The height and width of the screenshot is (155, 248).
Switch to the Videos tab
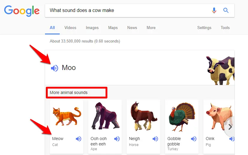tap(70, 28)
